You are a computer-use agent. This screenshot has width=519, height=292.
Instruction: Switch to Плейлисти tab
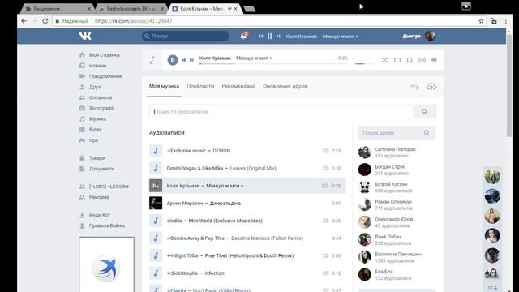click(200, 86)
